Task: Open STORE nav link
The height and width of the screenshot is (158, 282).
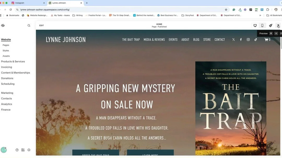Action: tap(207, 40)
